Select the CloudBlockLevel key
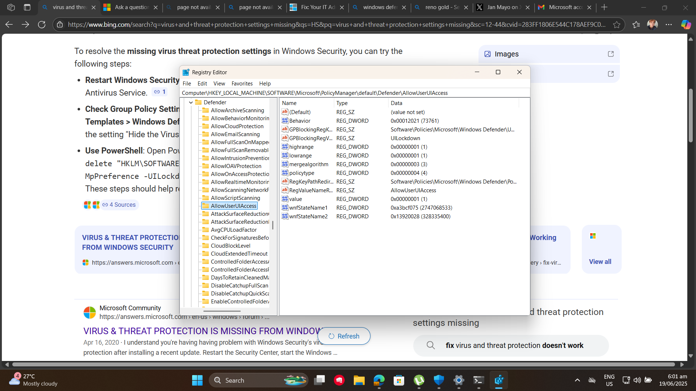696x391 pixels. (231, 246)
